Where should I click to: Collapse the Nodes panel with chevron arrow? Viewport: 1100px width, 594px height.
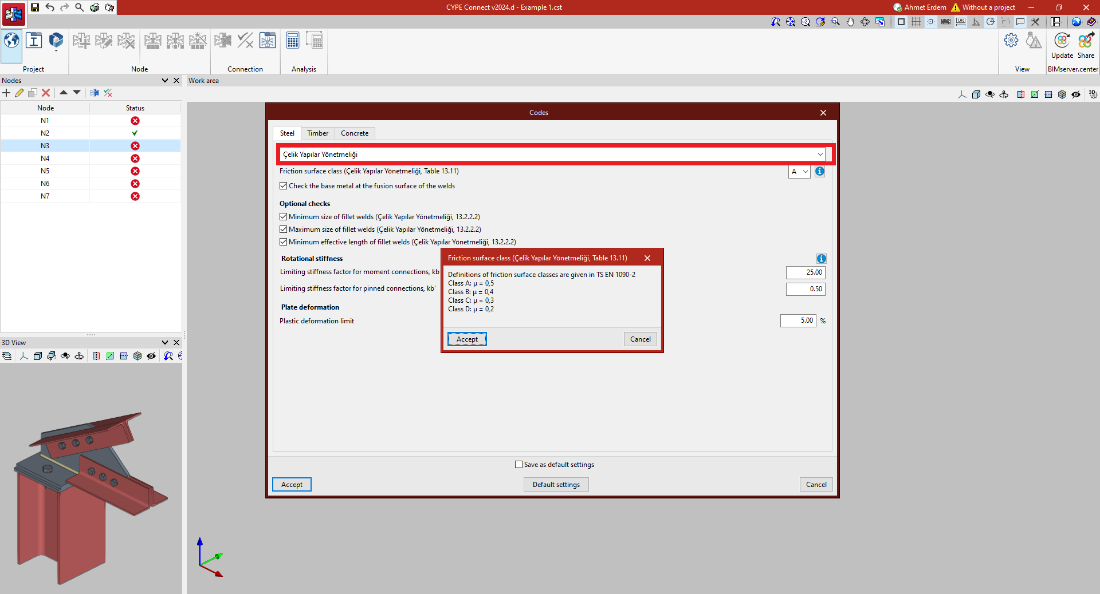coord(165,81)
